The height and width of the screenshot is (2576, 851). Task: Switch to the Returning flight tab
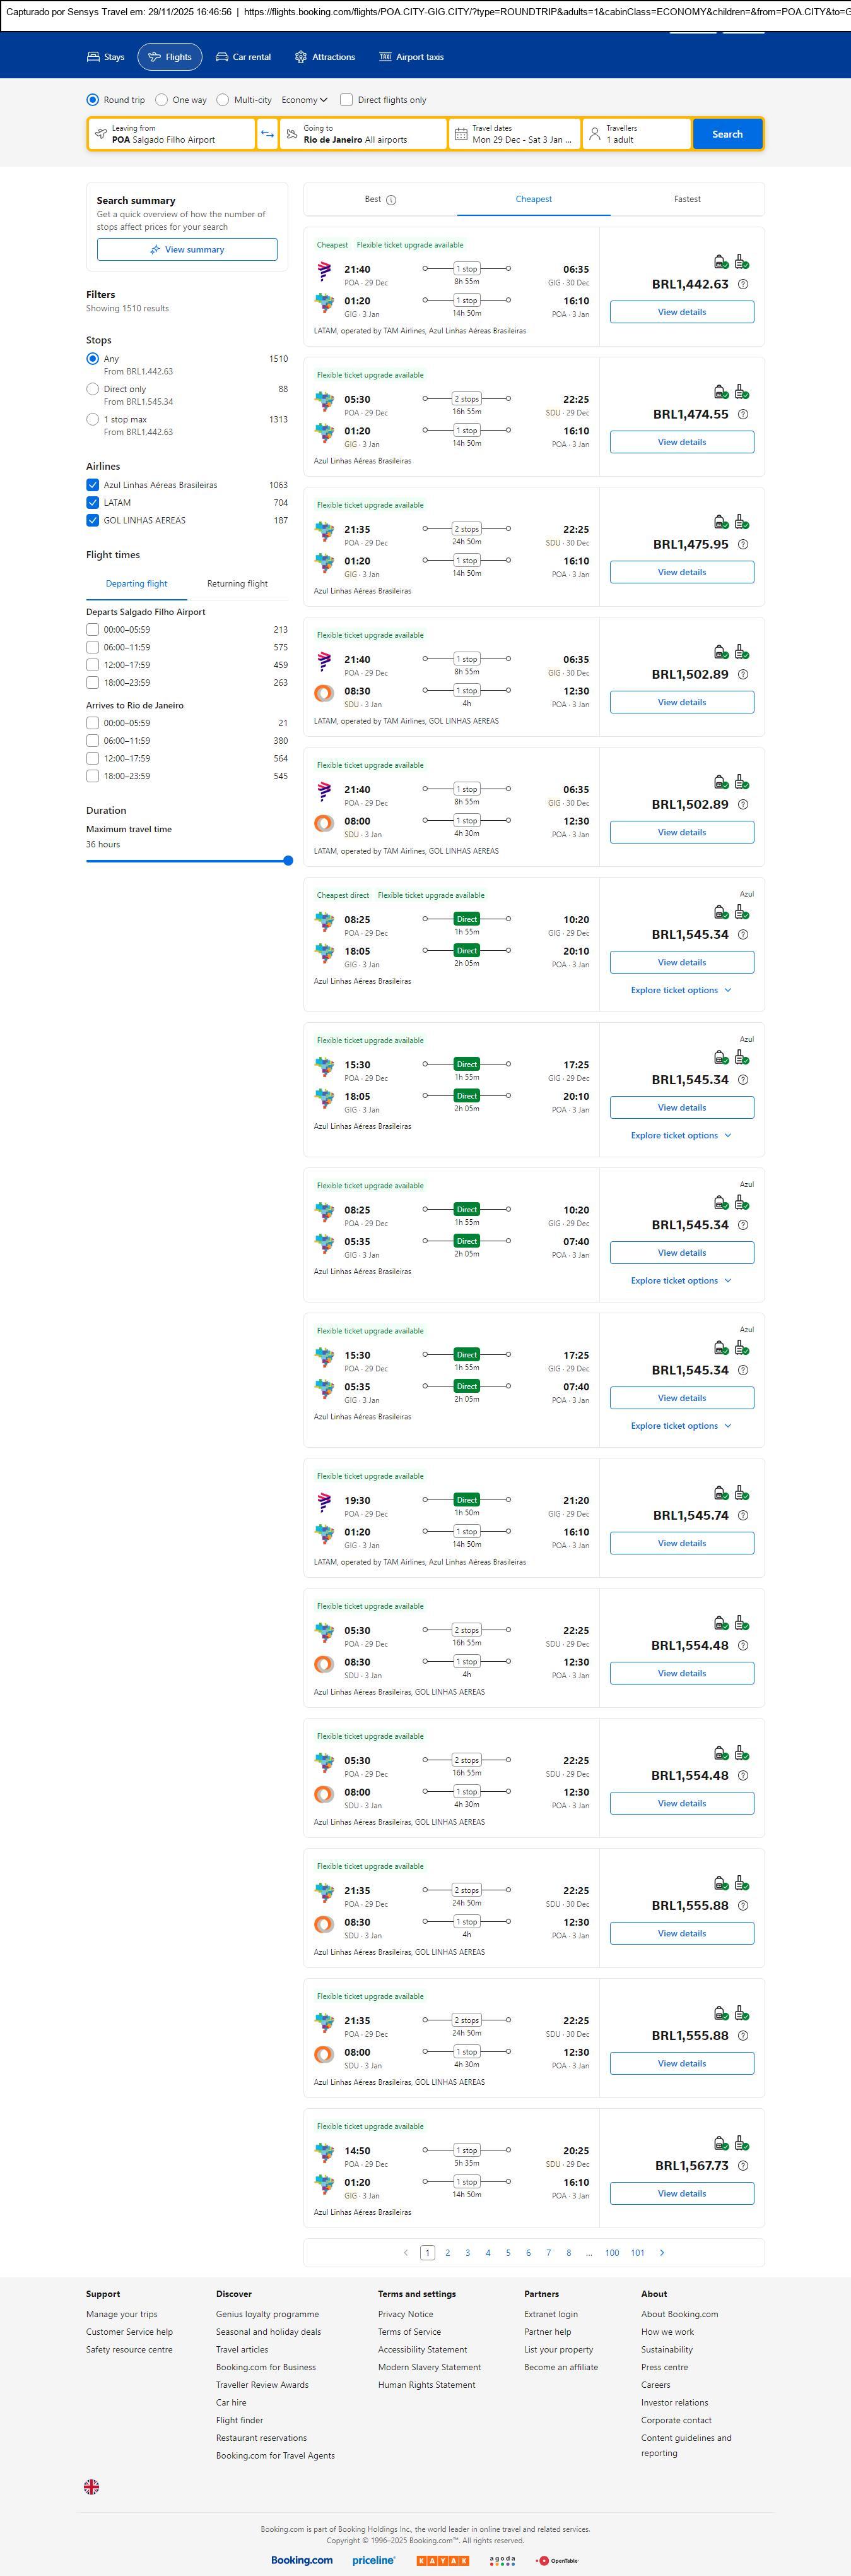[237, 584]
